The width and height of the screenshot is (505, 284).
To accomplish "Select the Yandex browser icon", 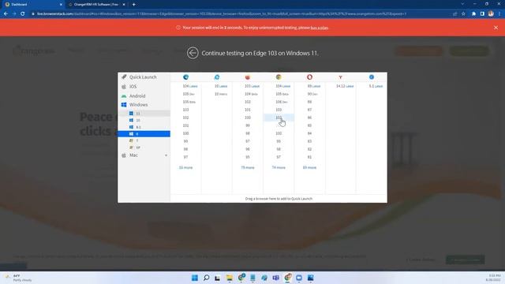I will (340, 77).
